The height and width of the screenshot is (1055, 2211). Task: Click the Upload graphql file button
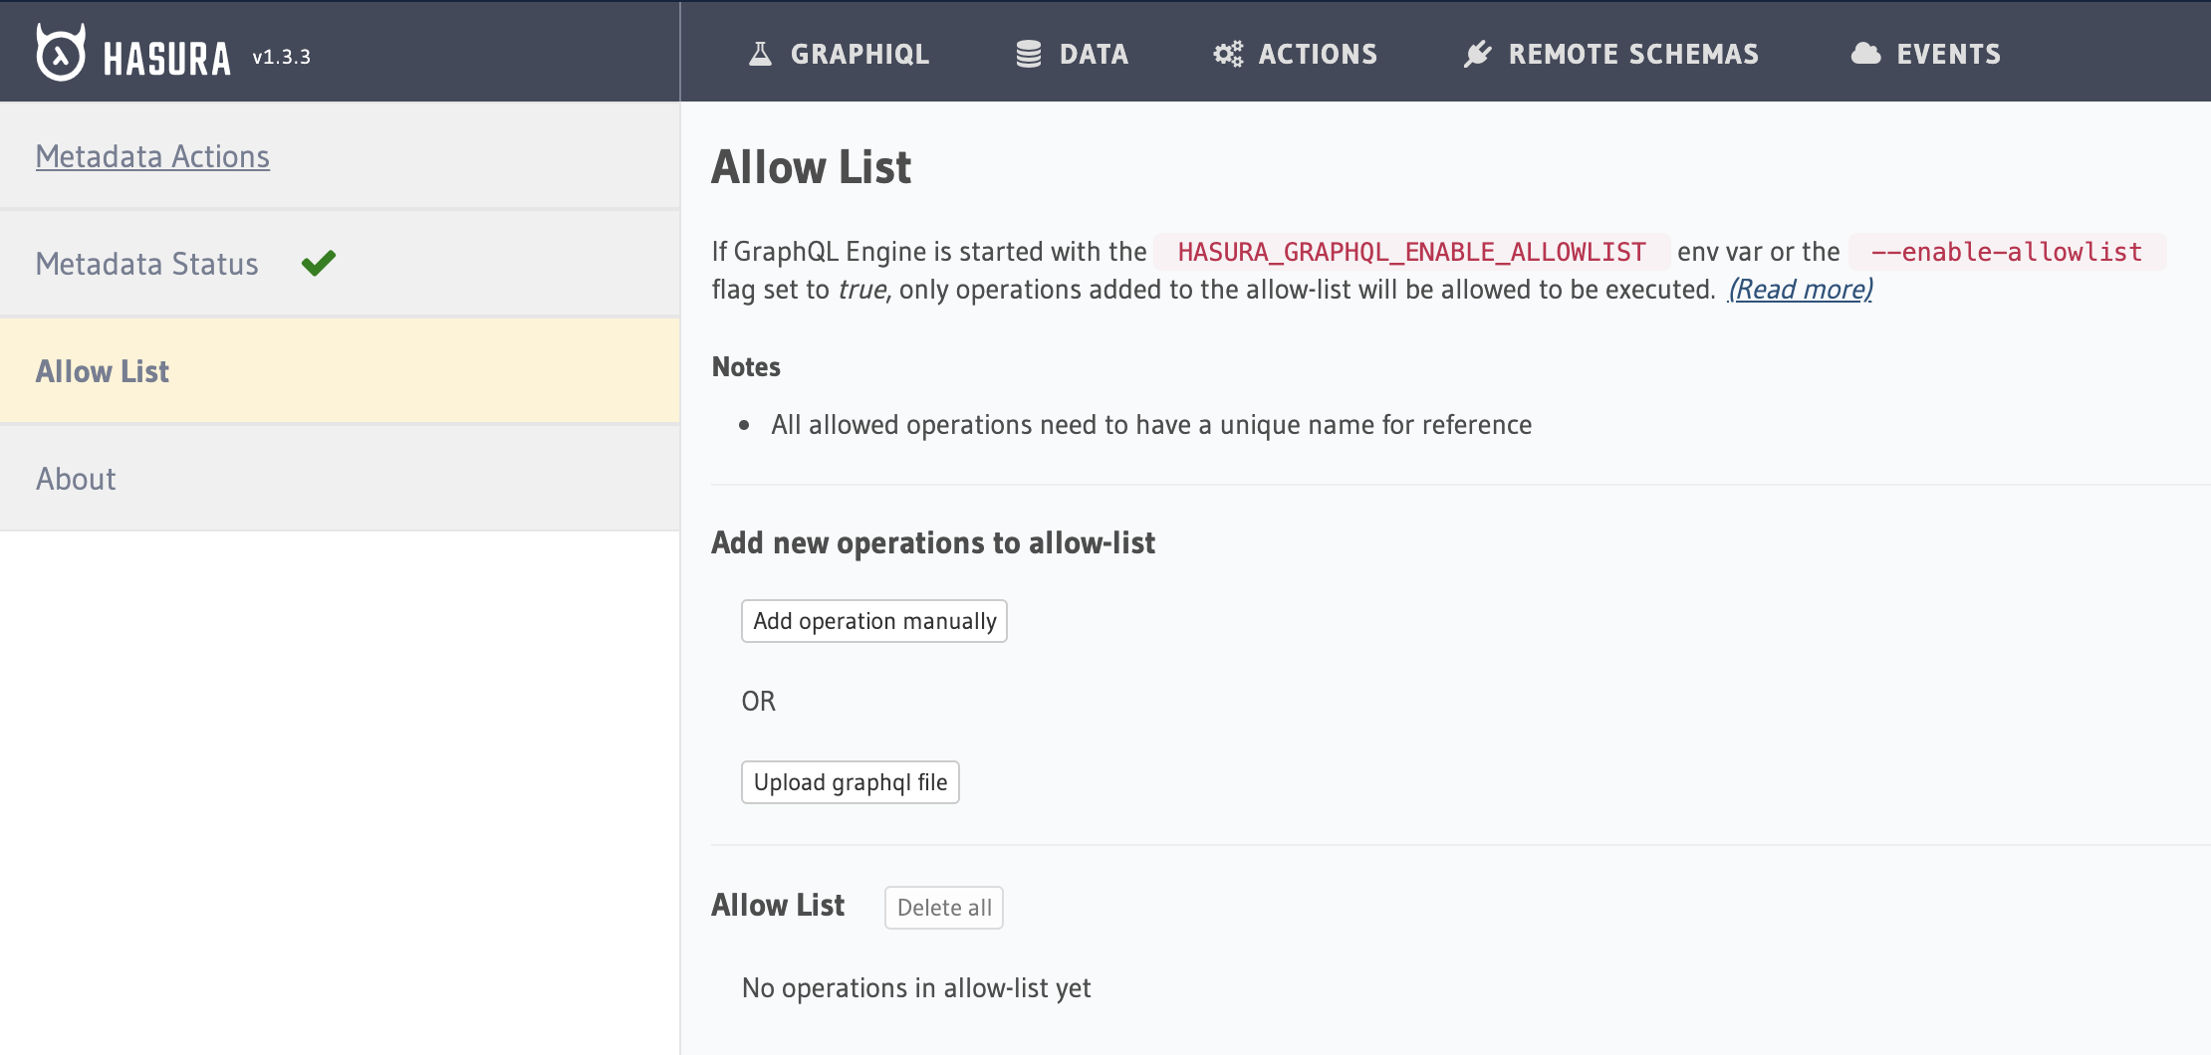[850, 781]
